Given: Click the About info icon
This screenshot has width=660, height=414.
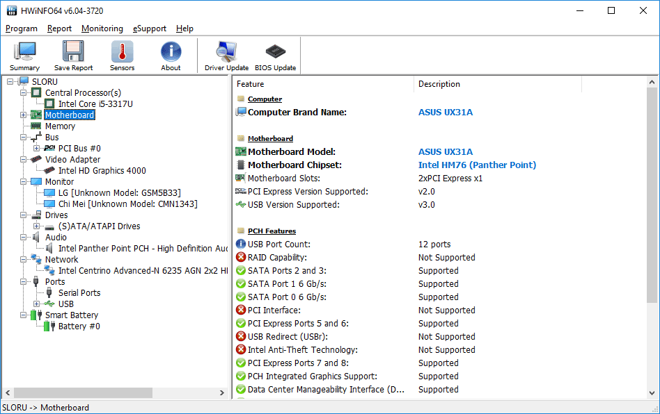Looking at the screenshot, I should coord(171,56).
